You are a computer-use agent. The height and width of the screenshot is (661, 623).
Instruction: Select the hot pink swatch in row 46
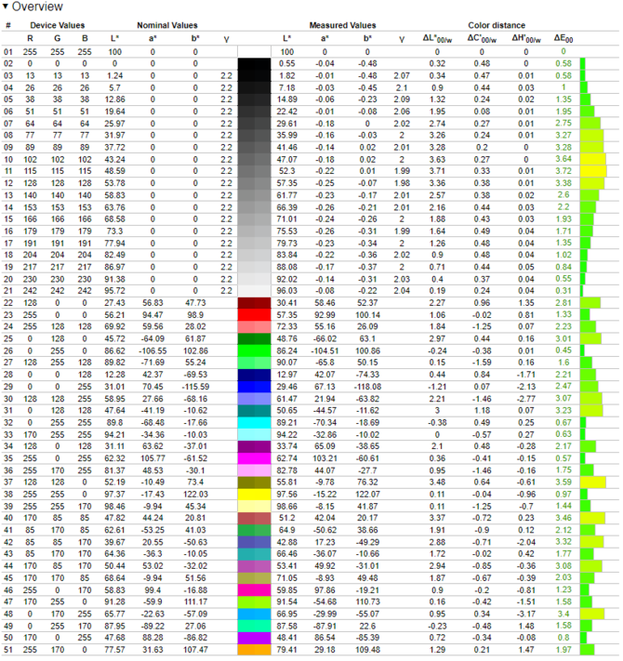pyautogui.click(x=254, y=590)
